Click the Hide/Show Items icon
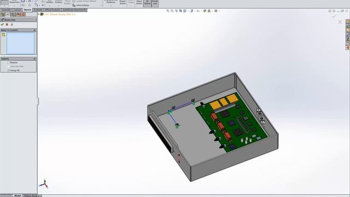This screenshot has height=197, width=350. tap(198, 11)
